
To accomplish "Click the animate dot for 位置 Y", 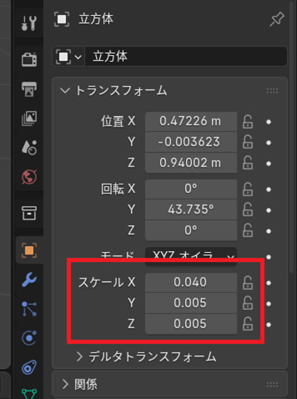I will (268, 143).
